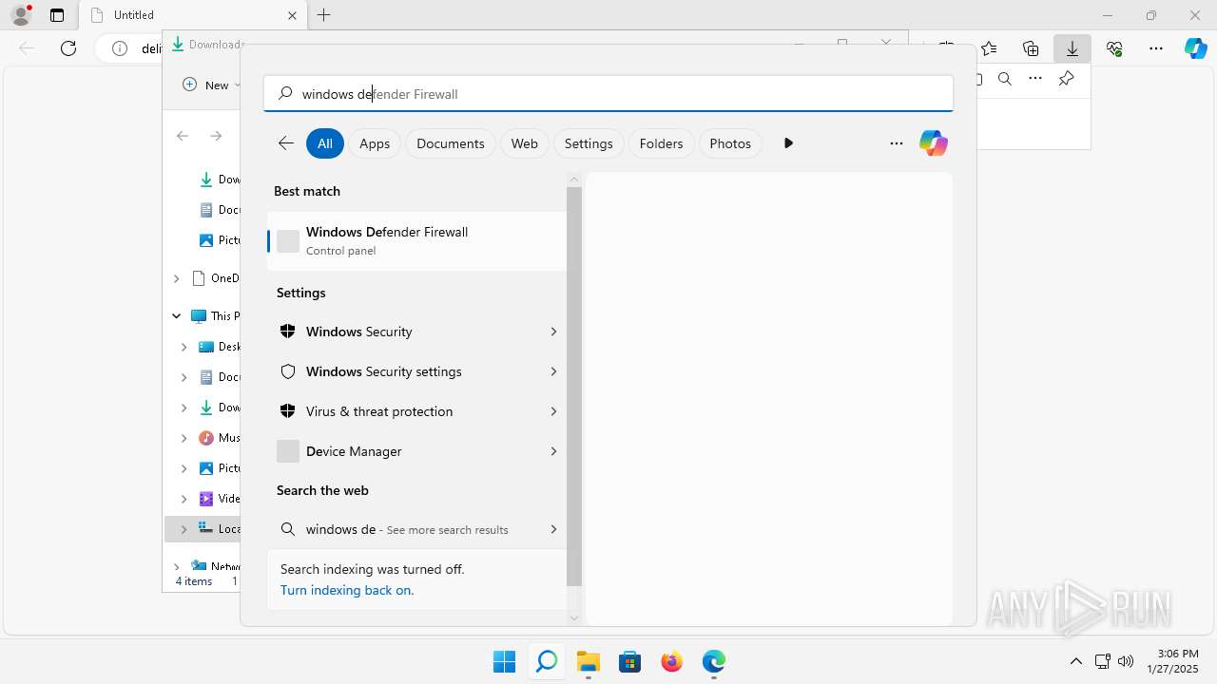Click the results list vertical scrollbar
The image size is (1217, 684).
[574, 386]
